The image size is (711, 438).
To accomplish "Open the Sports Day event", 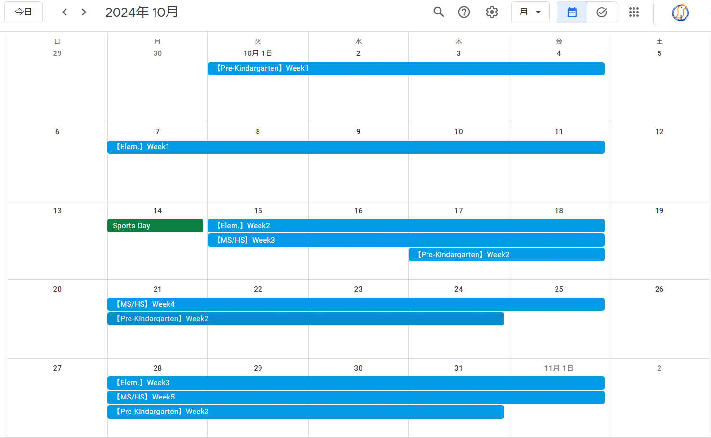I will click(x=155, y=226).
